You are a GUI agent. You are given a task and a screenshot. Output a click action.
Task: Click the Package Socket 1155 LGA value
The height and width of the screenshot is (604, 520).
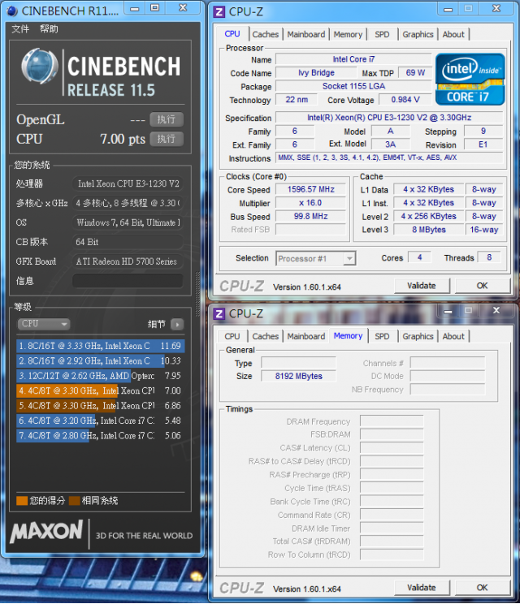pos(353,86)
